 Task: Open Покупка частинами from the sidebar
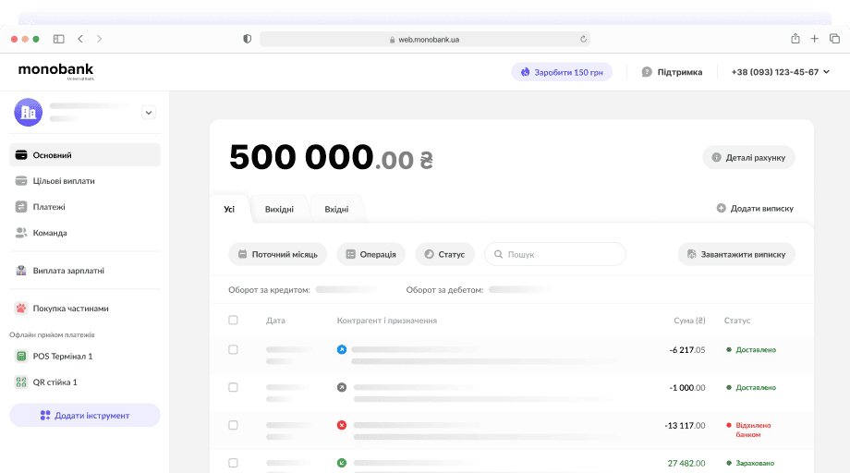(x=69, y=309)
